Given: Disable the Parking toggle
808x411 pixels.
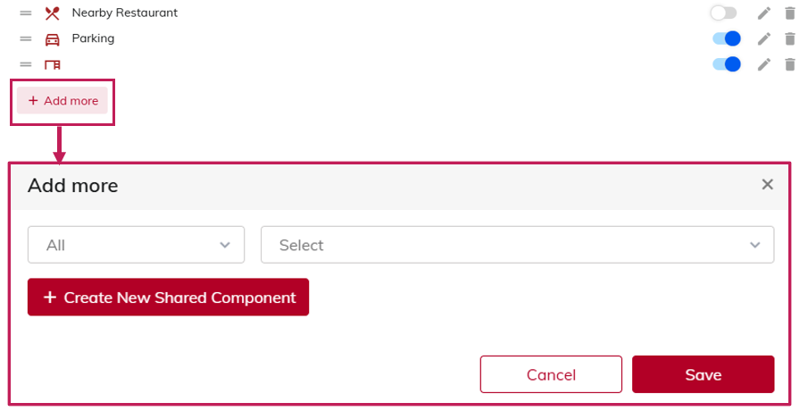Looking at the screenshot, I should [727, 39].
